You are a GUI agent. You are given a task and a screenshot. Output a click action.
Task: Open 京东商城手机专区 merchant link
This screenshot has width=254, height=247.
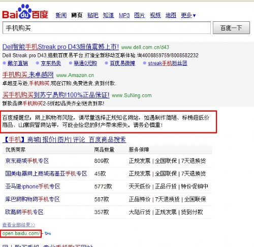pos(27,161)
